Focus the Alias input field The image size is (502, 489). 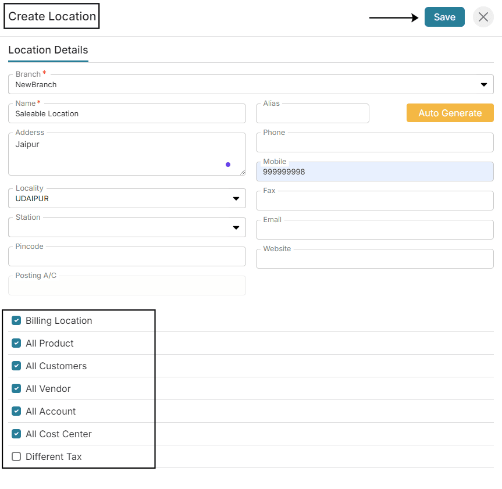pyautogui.click(x=312, y=113)
